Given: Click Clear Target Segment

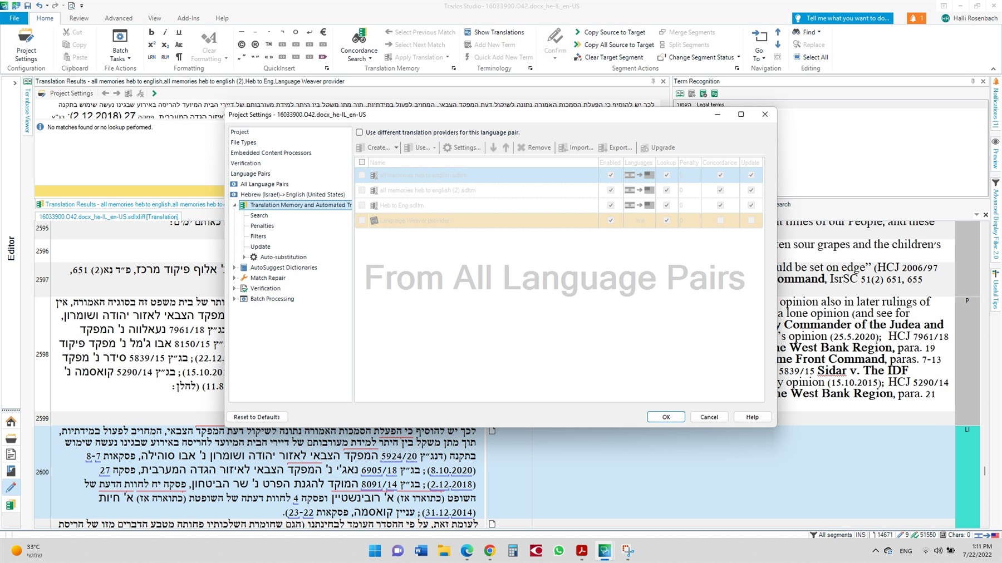Looking at the screenshot, I should pyautogui.click(x=608, y=57).
